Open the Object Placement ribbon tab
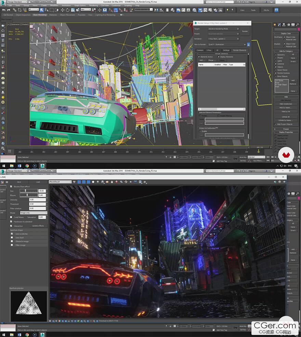Viewport: 301px width, 337px height. tap(67, 15)
